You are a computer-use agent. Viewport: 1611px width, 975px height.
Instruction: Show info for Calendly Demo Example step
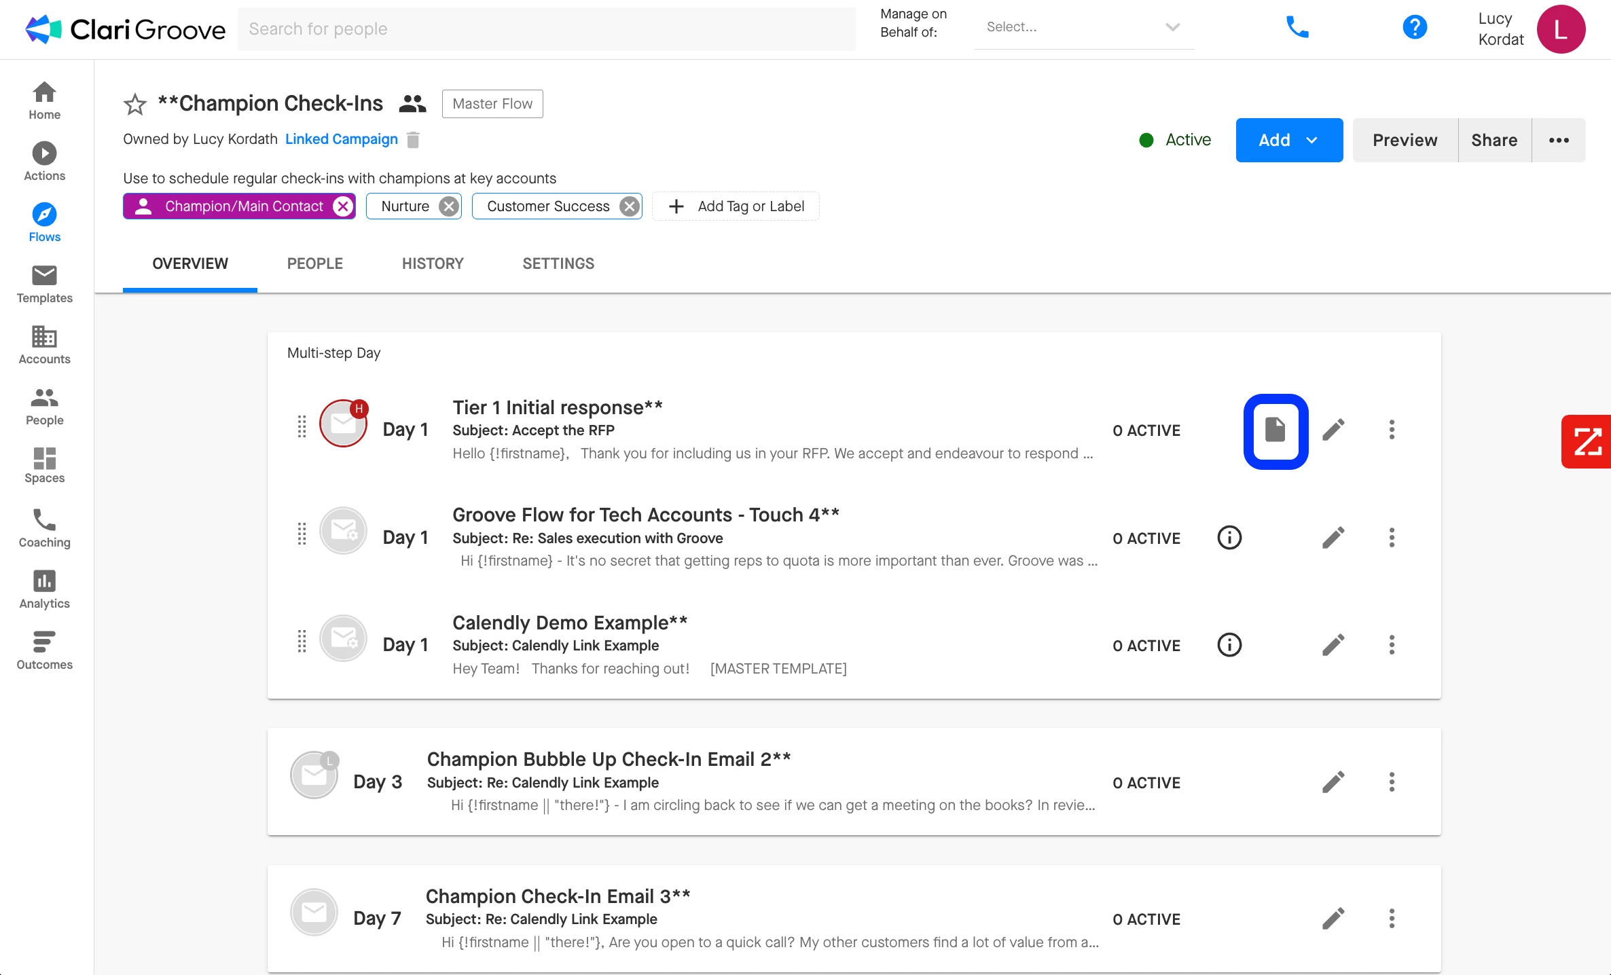click(x=1229, y=645)
